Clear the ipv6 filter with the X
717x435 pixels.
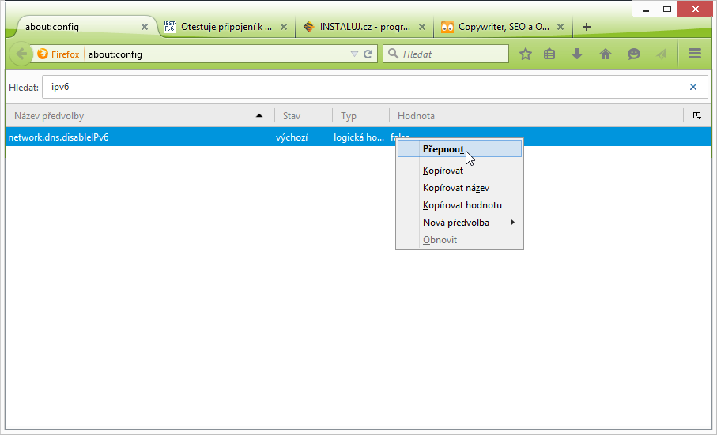(693, 87)
